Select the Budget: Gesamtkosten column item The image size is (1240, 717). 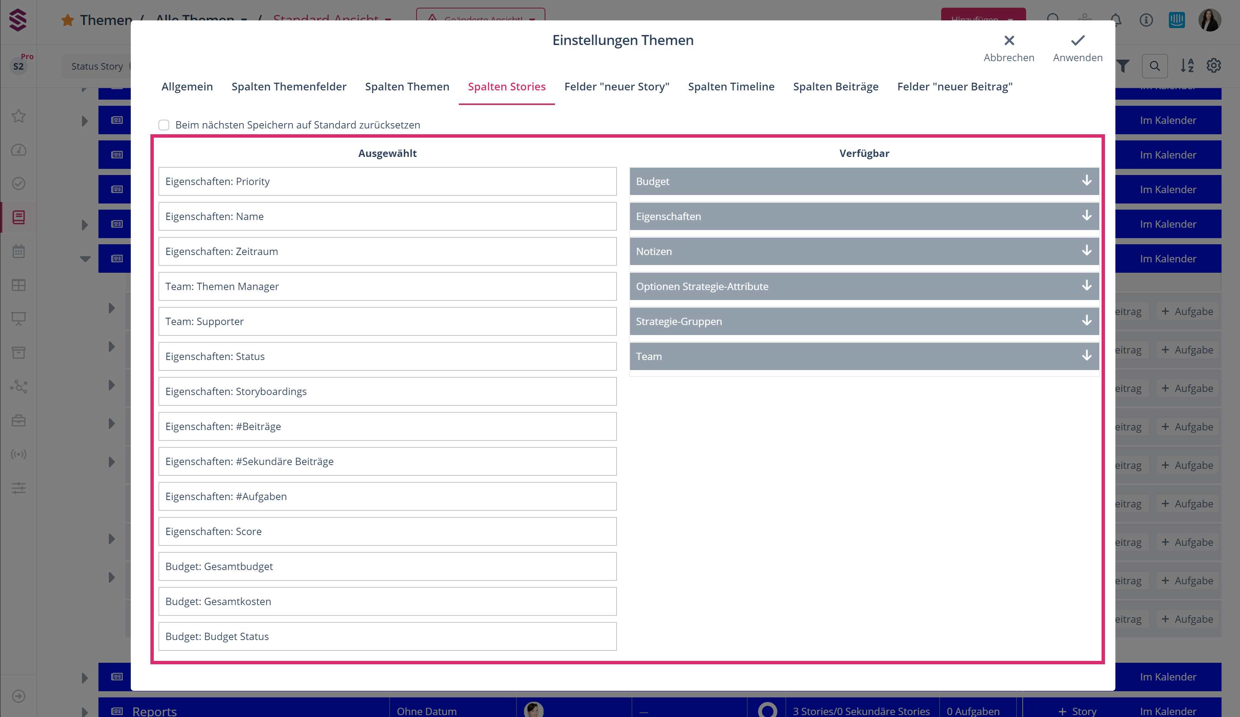click(387, 601)
